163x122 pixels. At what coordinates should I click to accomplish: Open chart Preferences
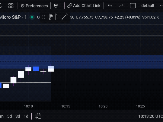(x=34, y=6)
